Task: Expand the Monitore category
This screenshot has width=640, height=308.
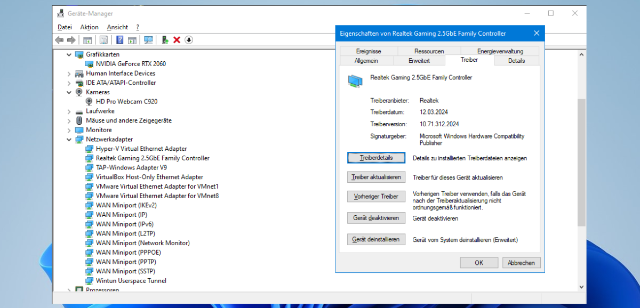Action: 69,130
